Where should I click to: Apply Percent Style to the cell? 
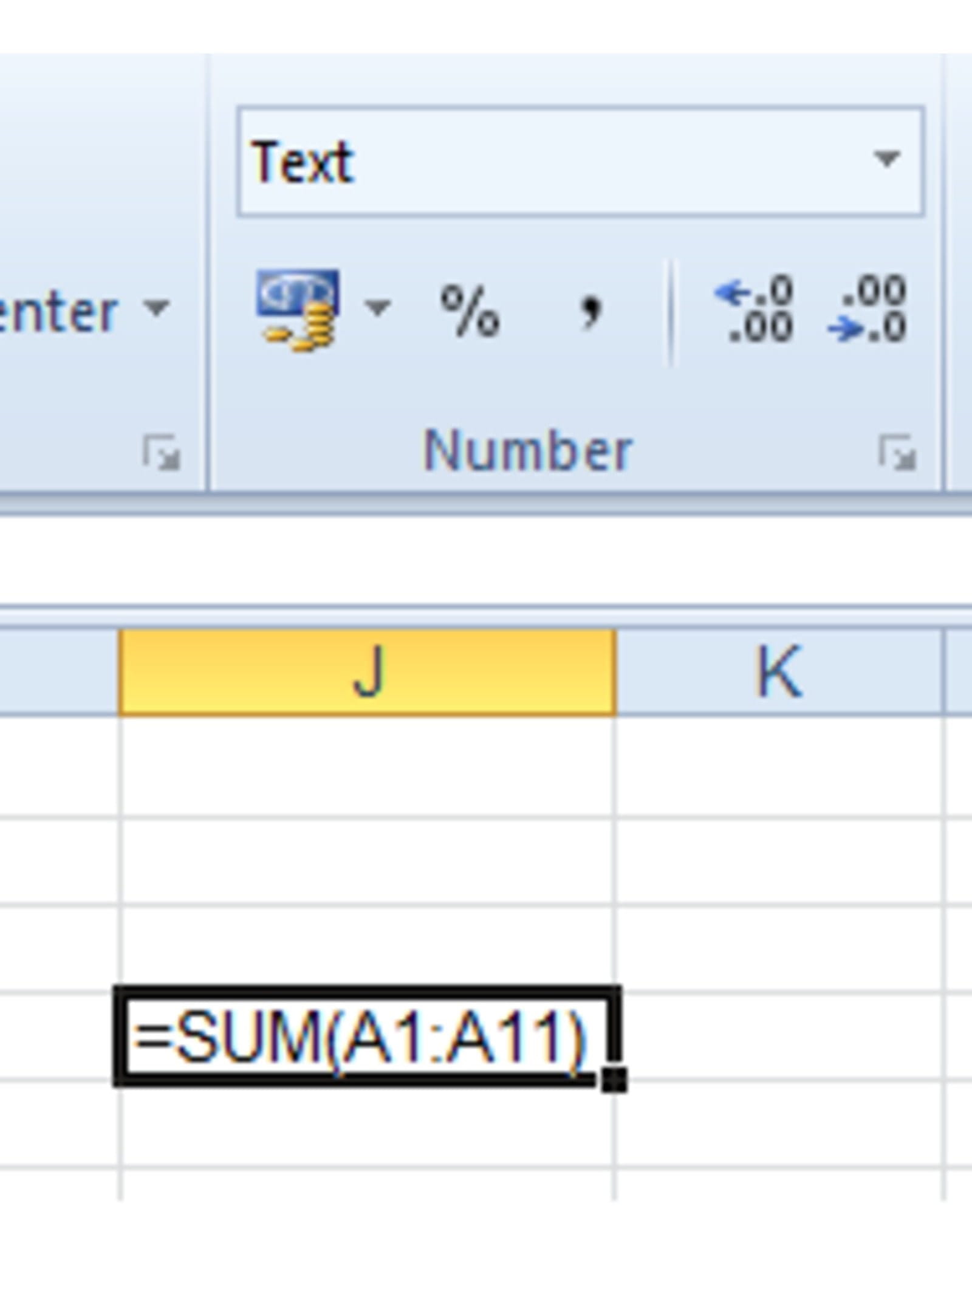coord(470,310)
